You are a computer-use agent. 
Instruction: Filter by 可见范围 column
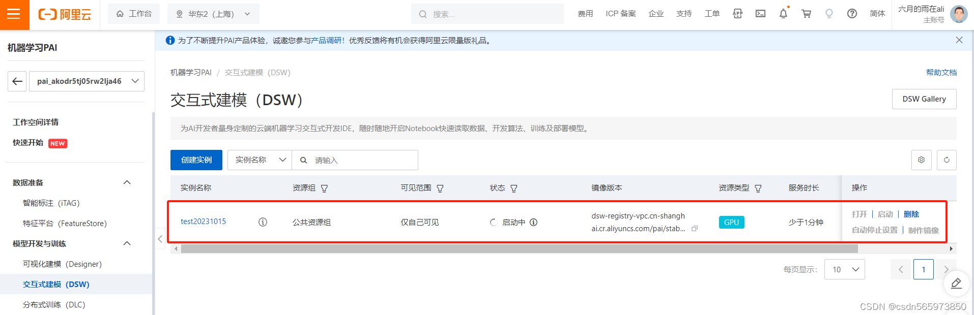440,188
